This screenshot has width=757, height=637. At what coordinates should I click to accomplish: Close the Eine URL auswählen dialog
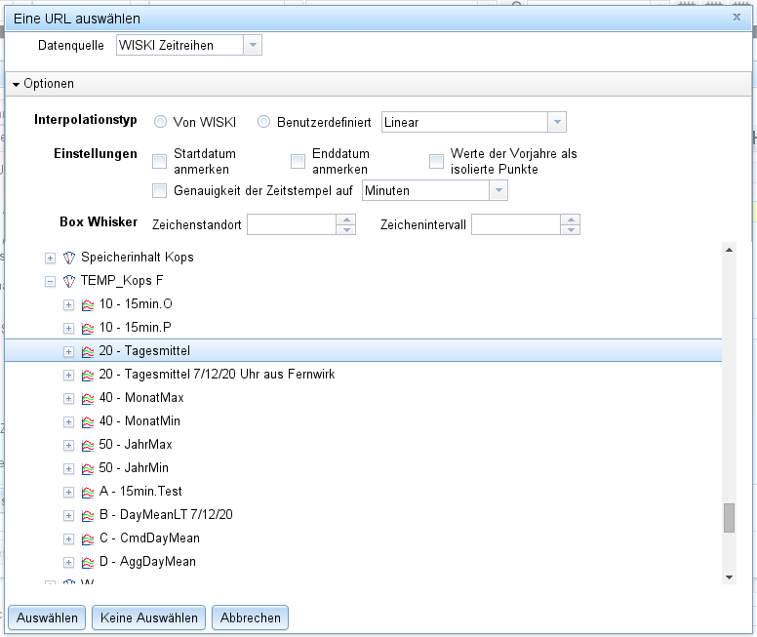pyautogui.click(x=737, y=18)
